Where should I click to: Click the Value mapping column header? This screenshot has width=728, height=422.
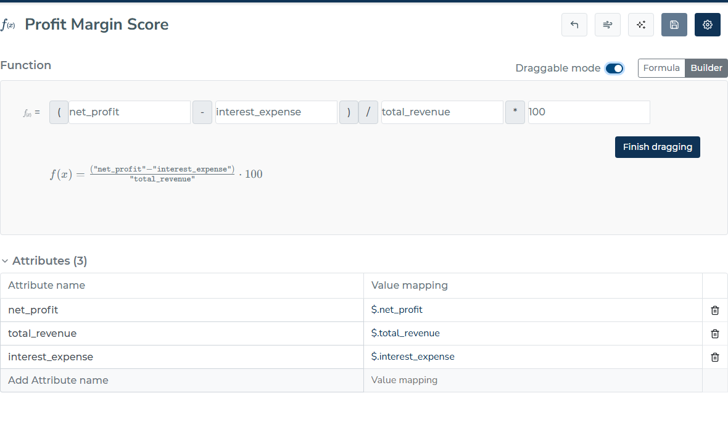tap(533, 286)
